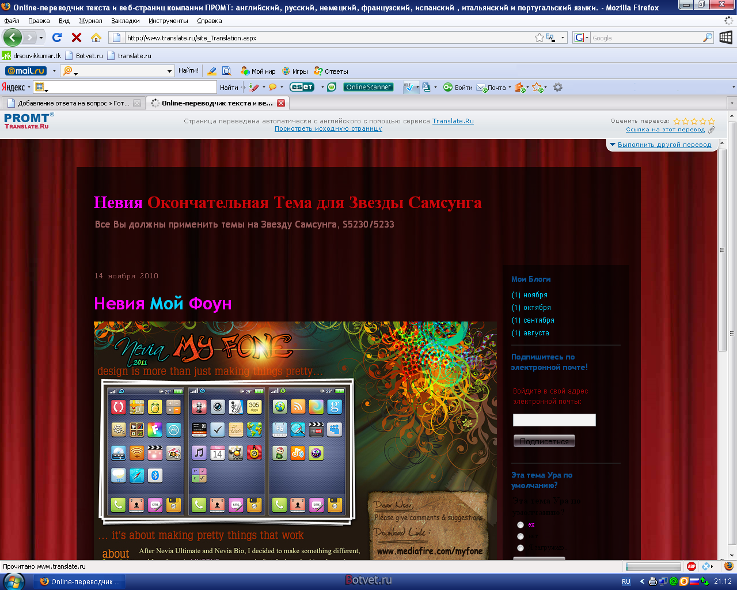The width and height of the screenshot is (737, 590).
Task: Open the Справка menu
Action: point(210,21)
